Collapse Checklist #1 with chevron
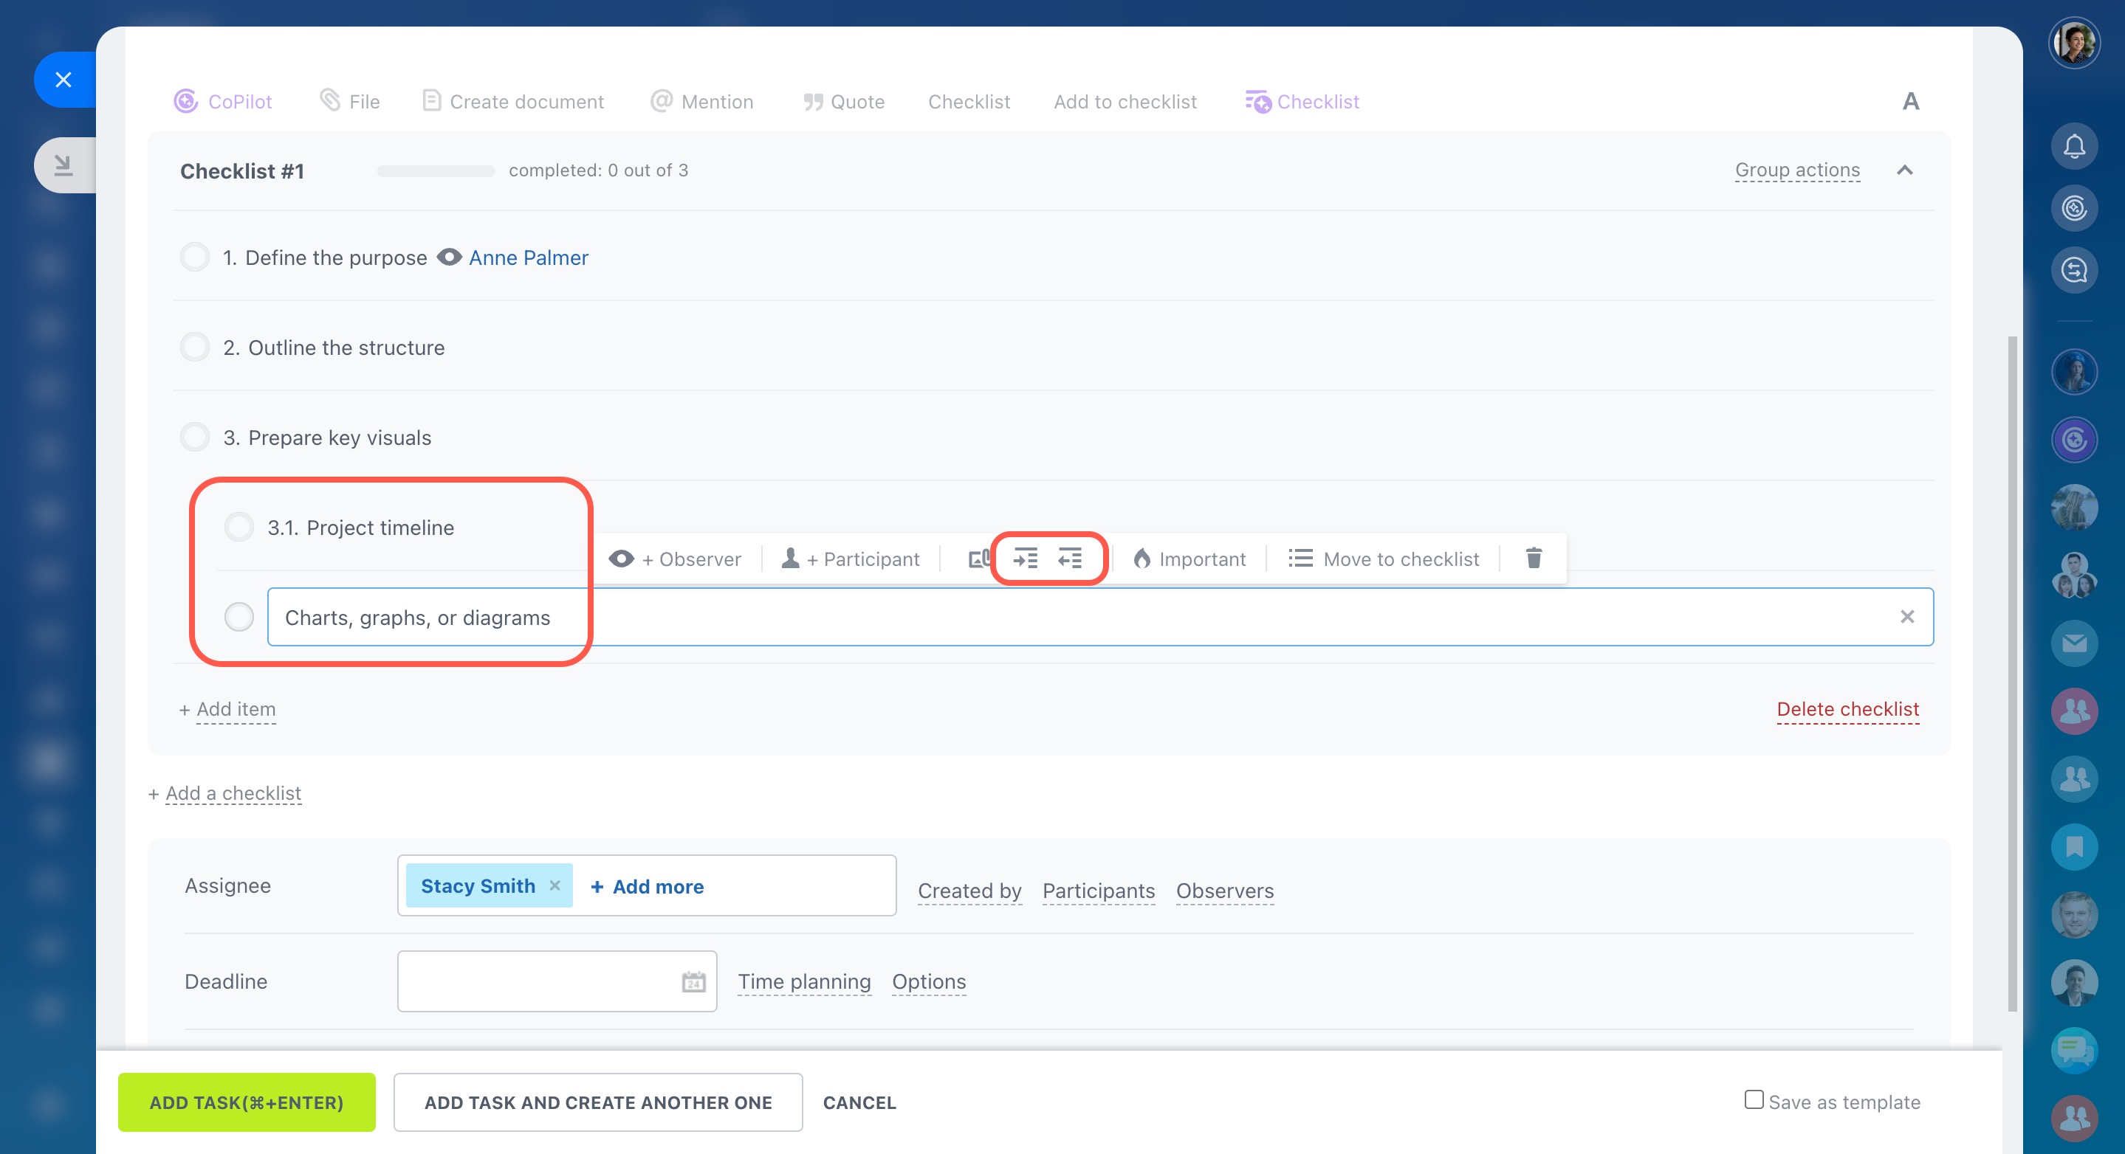The height and width of the screenshot is (1154, 2125). click(1904, 170)
